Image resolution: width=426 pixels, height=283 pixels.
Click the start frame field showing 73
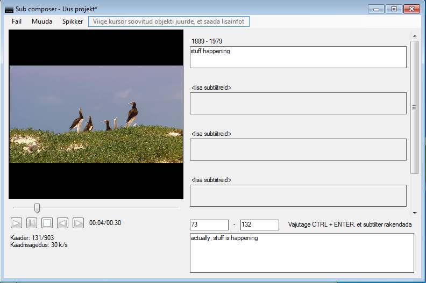tap(209, 225)
